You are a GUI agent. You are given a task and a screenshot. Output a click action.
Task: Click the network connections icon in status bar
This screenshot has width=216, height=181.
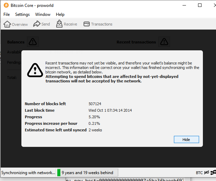point(213,172)
